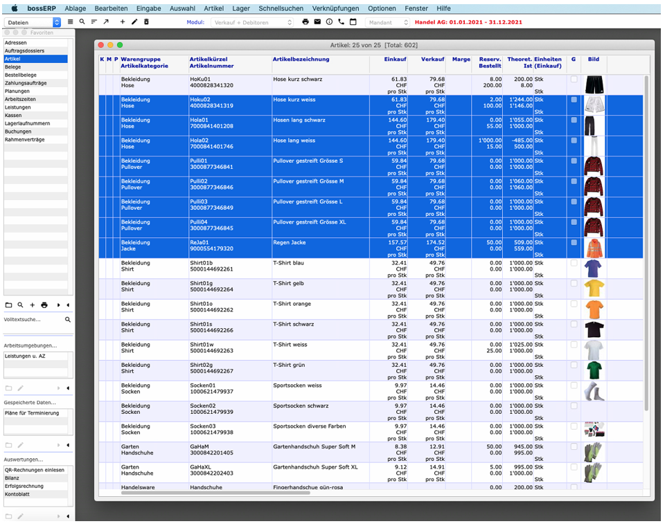
Task: Click the Volltextsuche magnifier icon
Action: [67, 320]
